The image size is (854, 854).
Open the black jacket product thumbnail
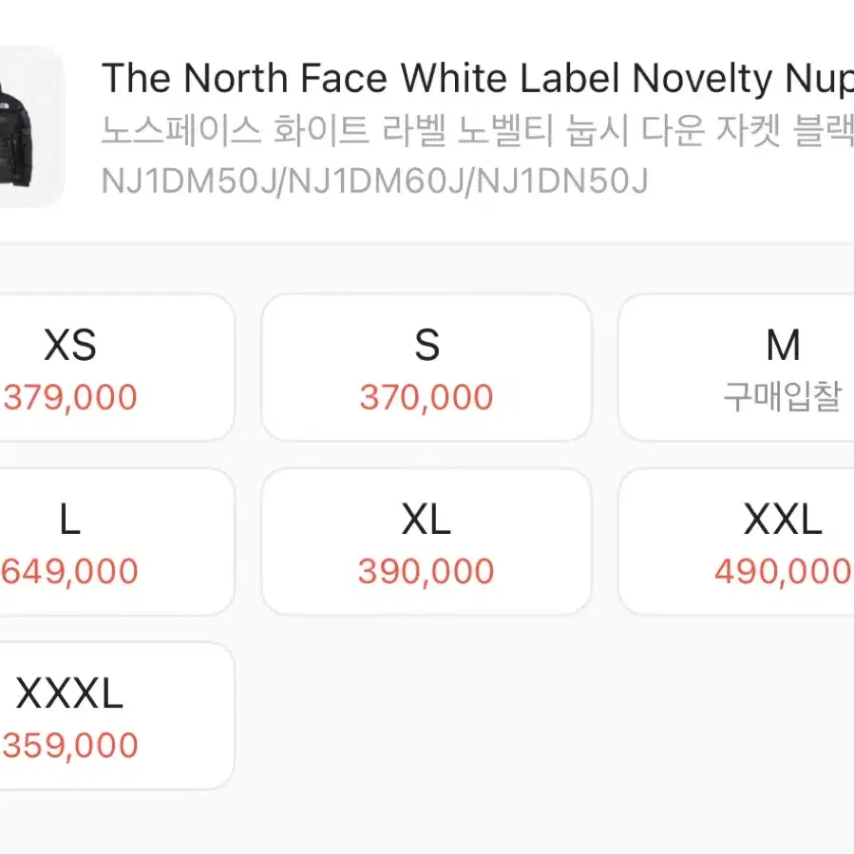[x=31, y=126]
